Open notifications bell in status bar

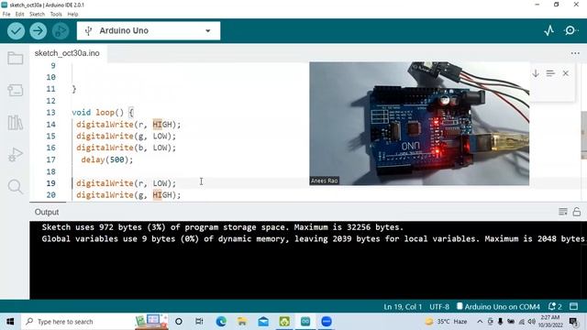555,307
